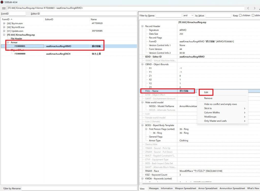Enable the Keep children checkbox
The width and height of the screenshot is (260, 191).
[x=240, y=16]
